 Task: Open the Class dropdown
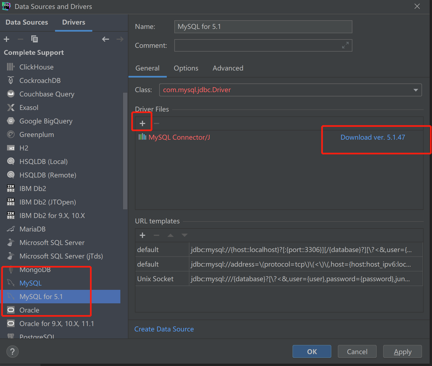point(416,90)
